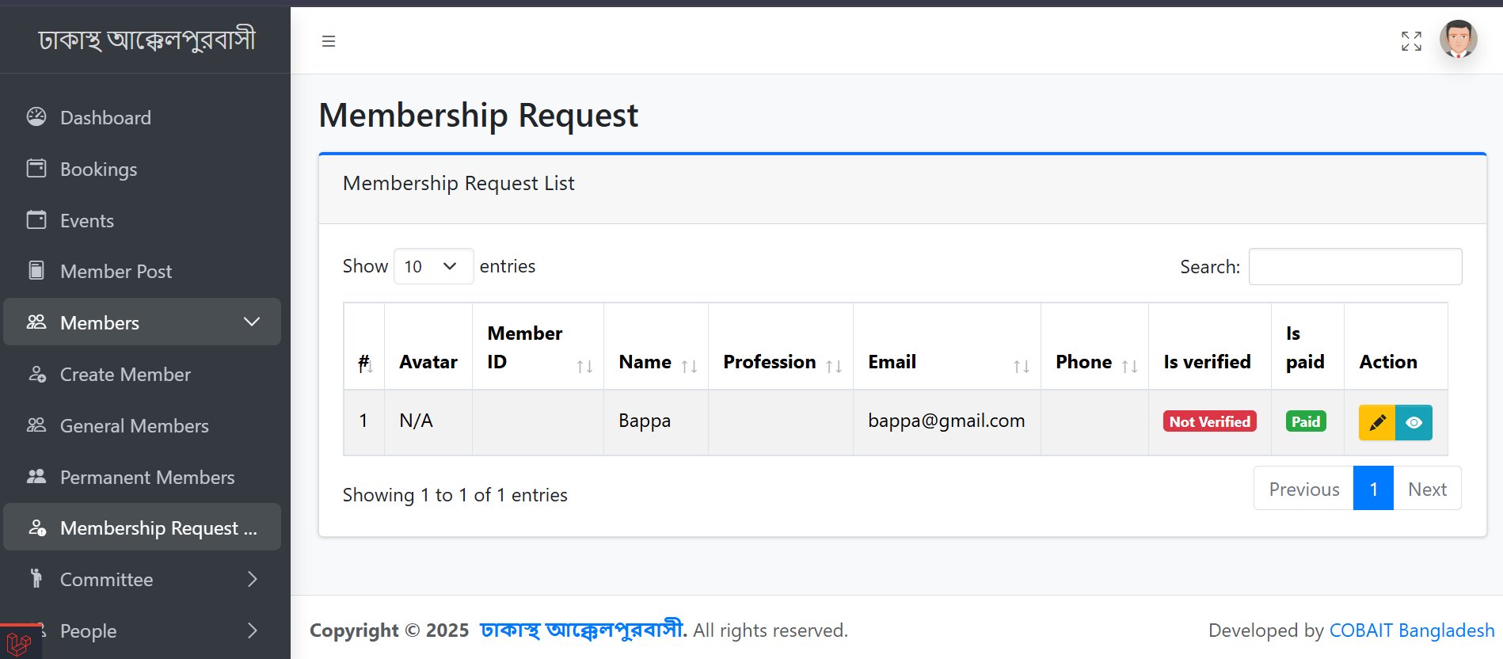Click the Next pagination button

(x=1427, y=489)
